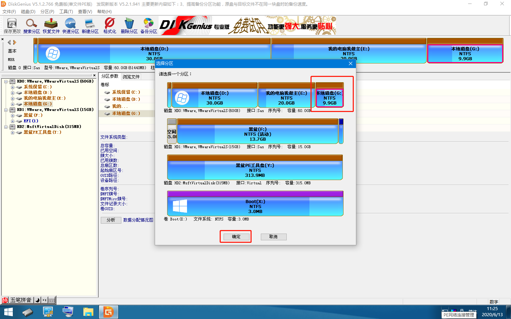Expand 我的电脑我做主 (E:) in the tree
Image resolution: width=511 pixels, height=319 pixels.
(x=12, y=99)
